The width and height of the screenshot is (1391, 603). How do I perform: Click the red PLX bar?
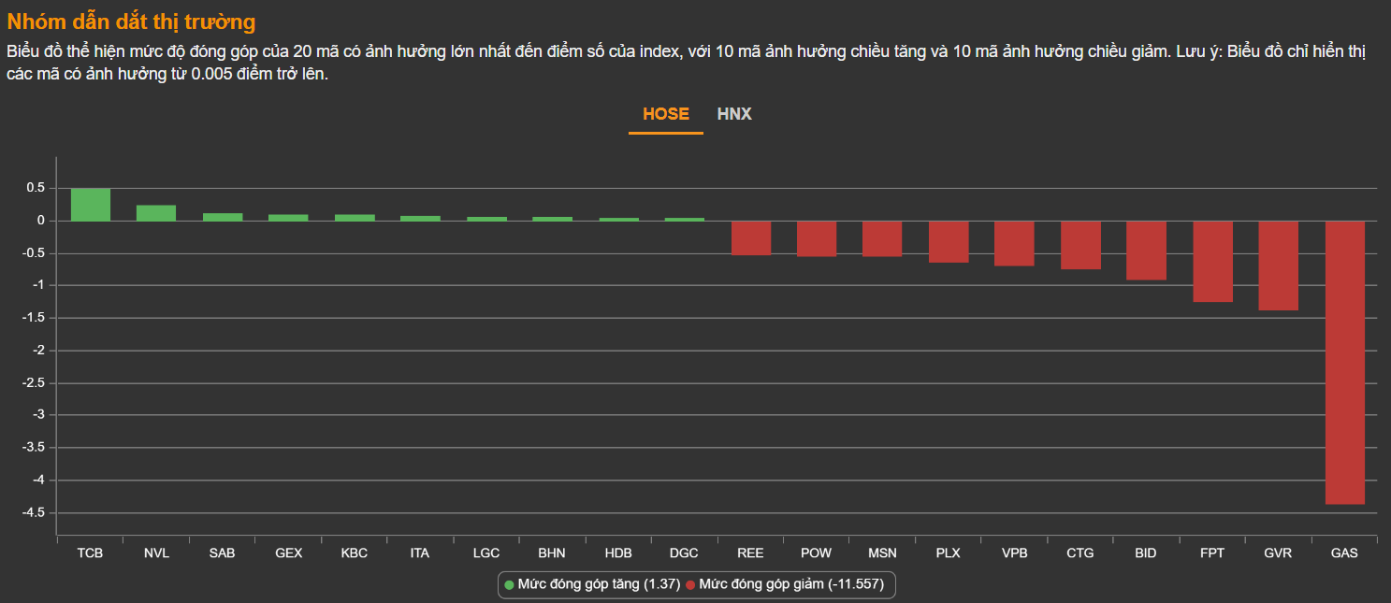point(949,241)
